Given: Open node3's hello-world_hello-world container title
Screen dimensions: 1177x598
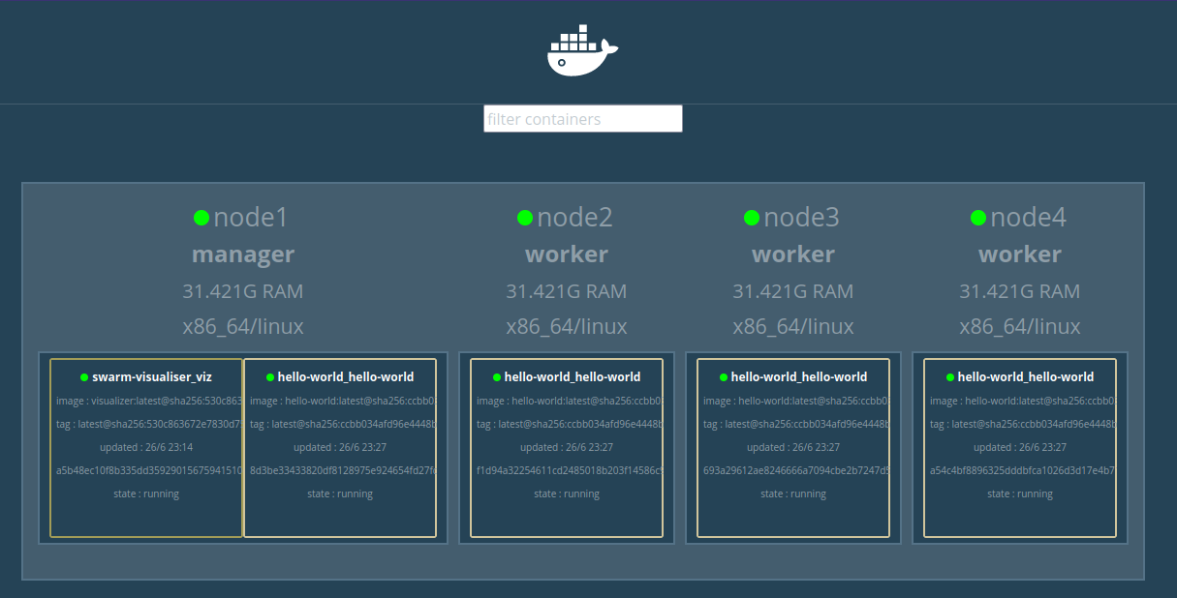Looking at the screenshot, I should pos(799,377).
